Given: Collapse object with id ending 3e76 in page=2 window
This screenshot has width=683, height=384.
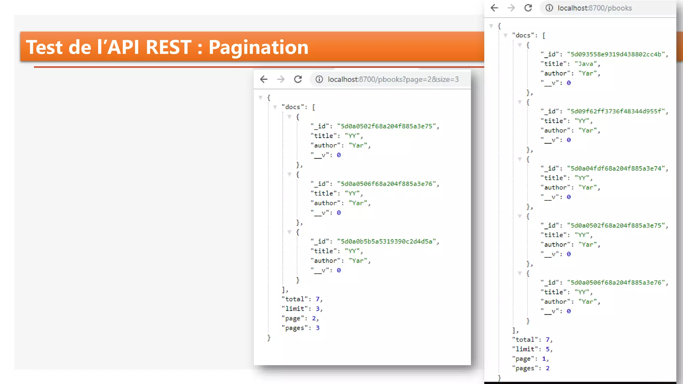Looking at the screenshot, I should [x=289, y=175].
